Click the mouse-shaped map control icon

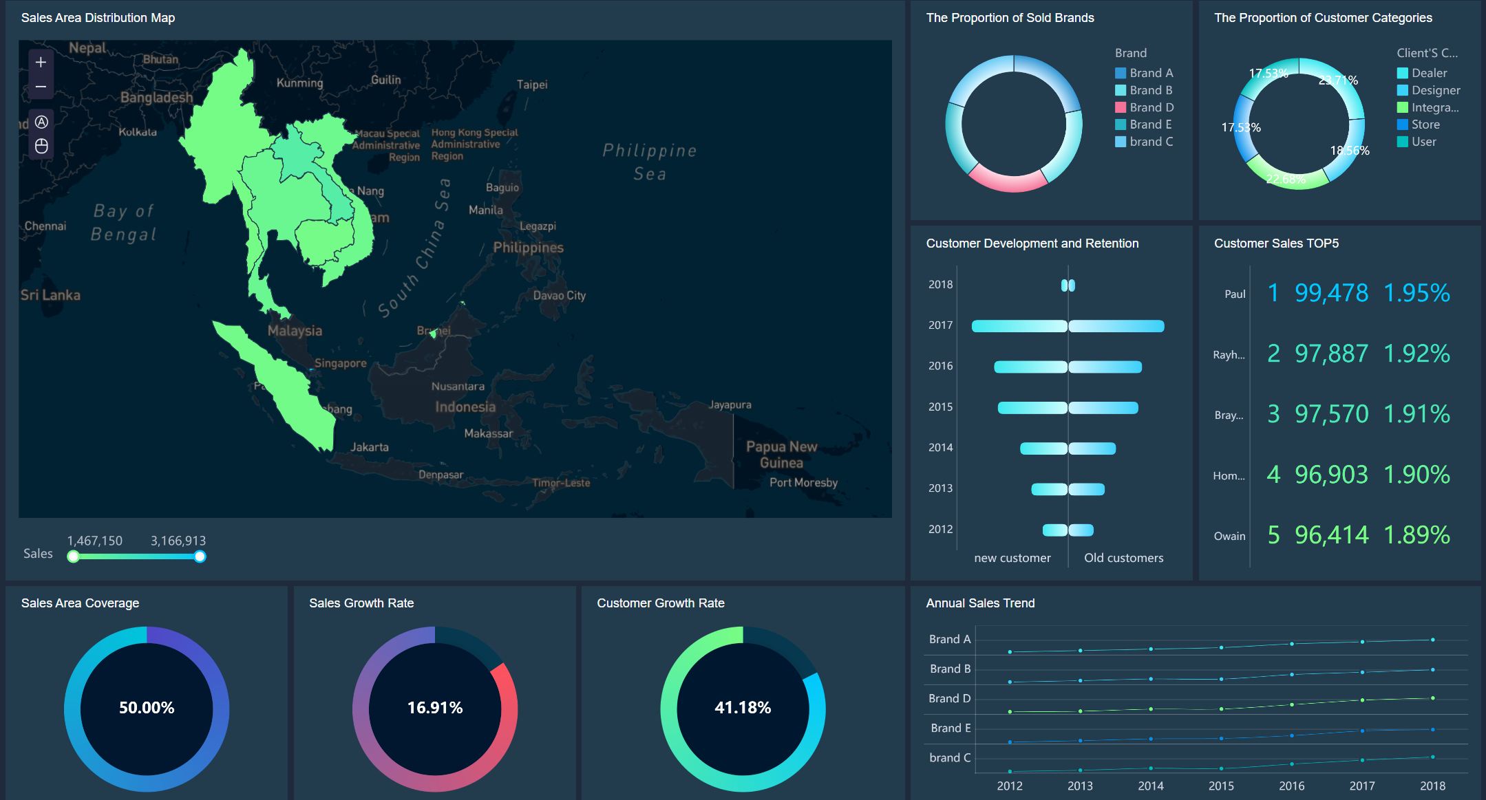click(41, 146)
